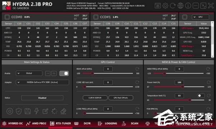216x129 pixels.
Task: Click the CCD#0 chip icon
Action: coord(7,17)
